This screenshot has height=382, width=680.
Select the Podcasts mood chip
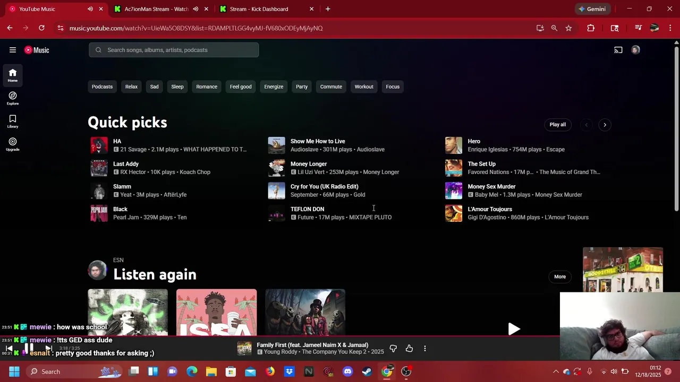[x=102, y=86]
